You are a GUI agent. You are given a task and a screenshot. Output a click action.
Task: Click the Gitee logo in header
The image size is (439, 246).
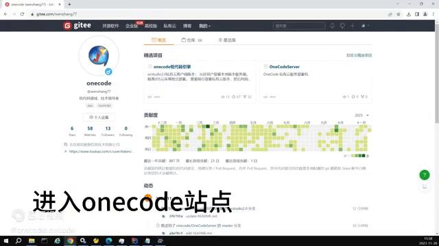(x=78, y=25)
